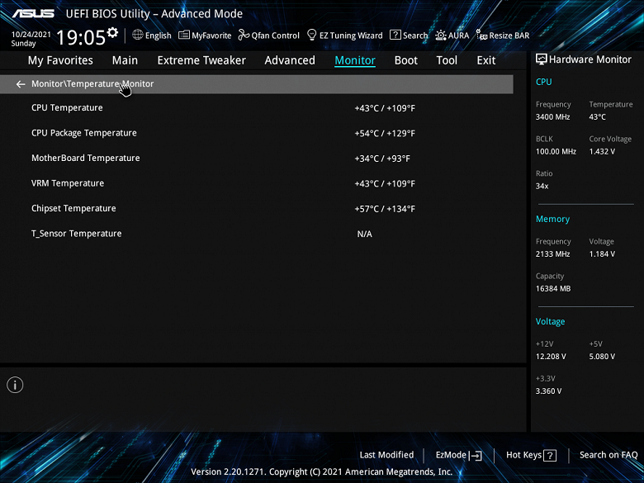Click the Hot Keys question mark icon
The height and width of the screenshot is (483, 644).
(550, 455)
